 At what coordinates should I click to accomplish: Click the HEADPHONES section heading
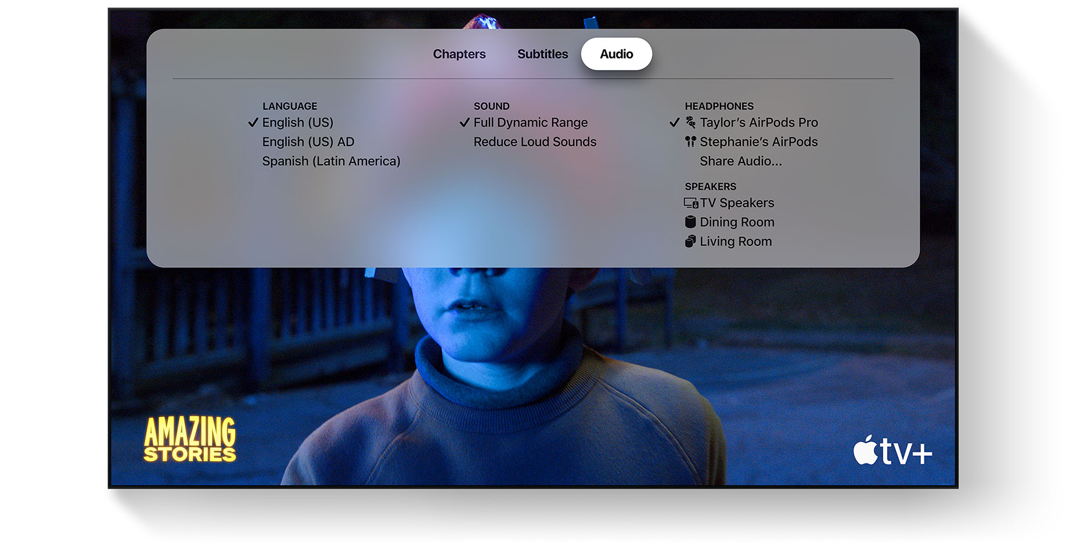point(719,106)
